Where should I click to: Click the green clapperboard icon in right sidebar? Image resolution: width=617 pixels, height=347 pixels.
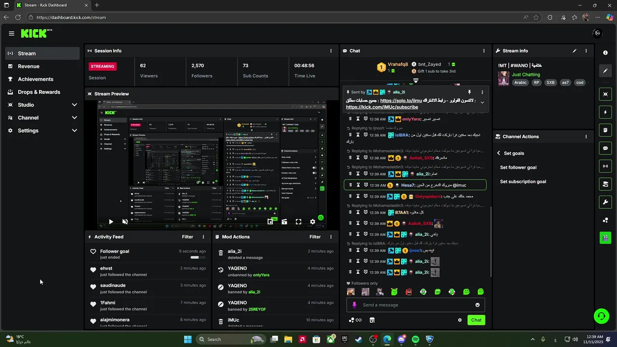pyautogui.click(x=605, y=238)
